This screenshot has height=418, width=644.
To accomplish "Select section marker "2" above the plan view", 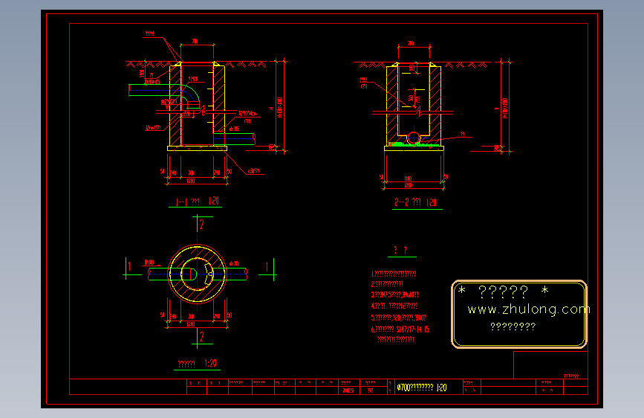I will [x=201, y=224].
